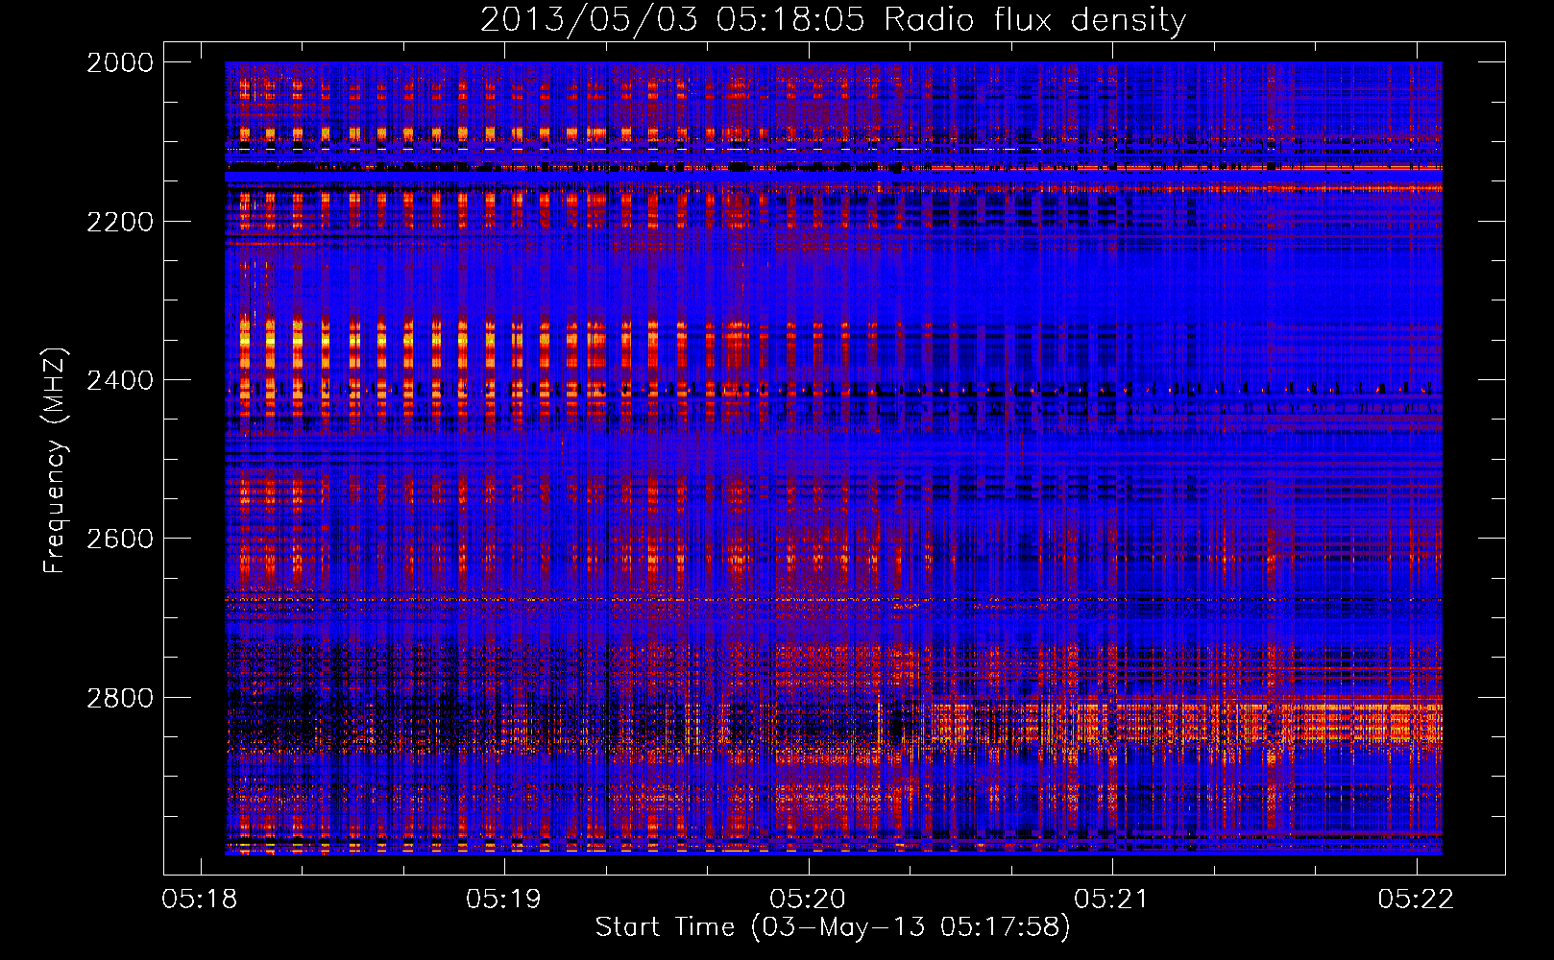Click the 2400 frequency tick label
This screenshot has height=960, width=1554.
tap(120, 380)
